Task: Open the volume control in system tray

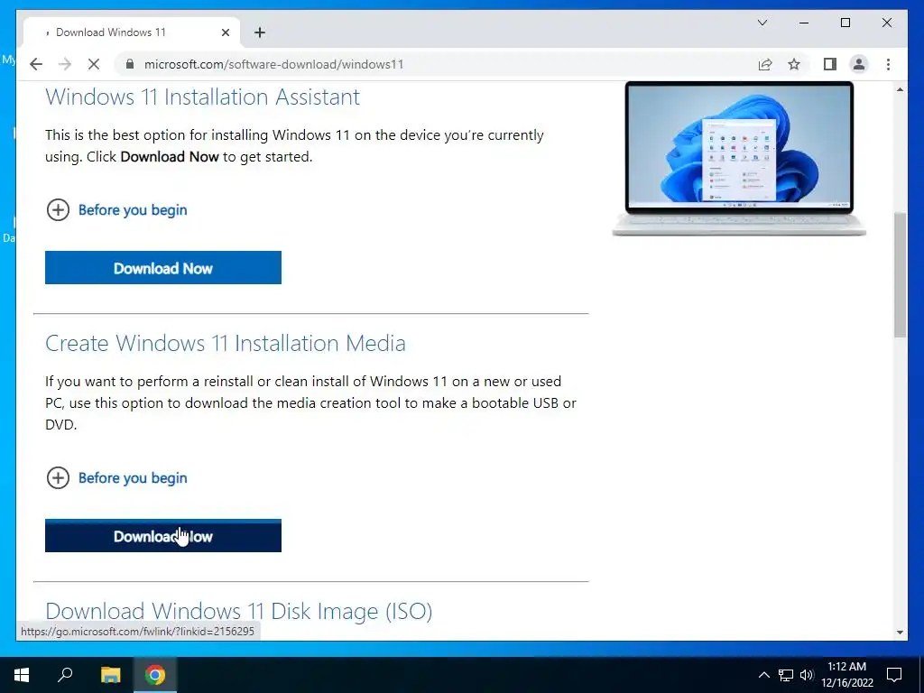Action: 807,675
